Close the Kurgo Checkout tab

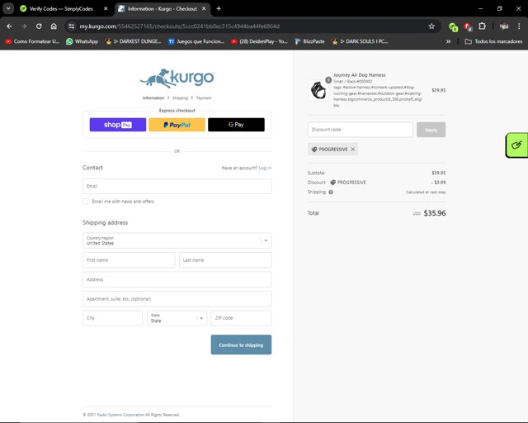coord(204,8)
